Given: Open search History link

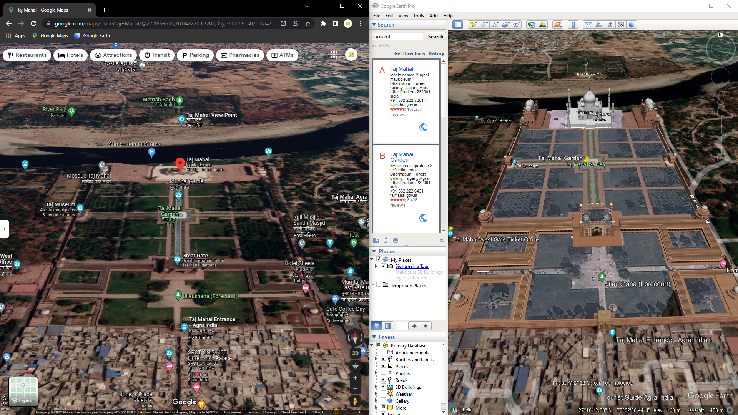Looking at the screenshot, I should pyautogui.click(x=436, y=53).
